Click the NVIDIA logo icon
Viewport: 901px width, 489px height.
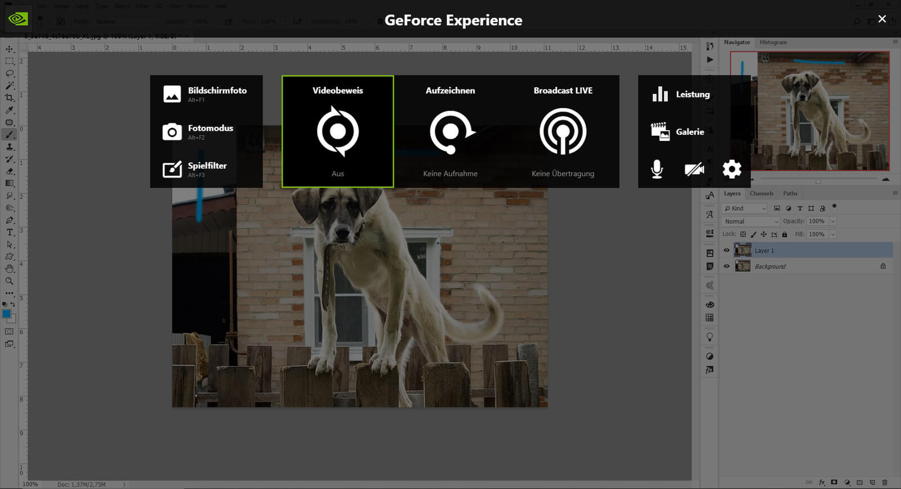(18, 19)
